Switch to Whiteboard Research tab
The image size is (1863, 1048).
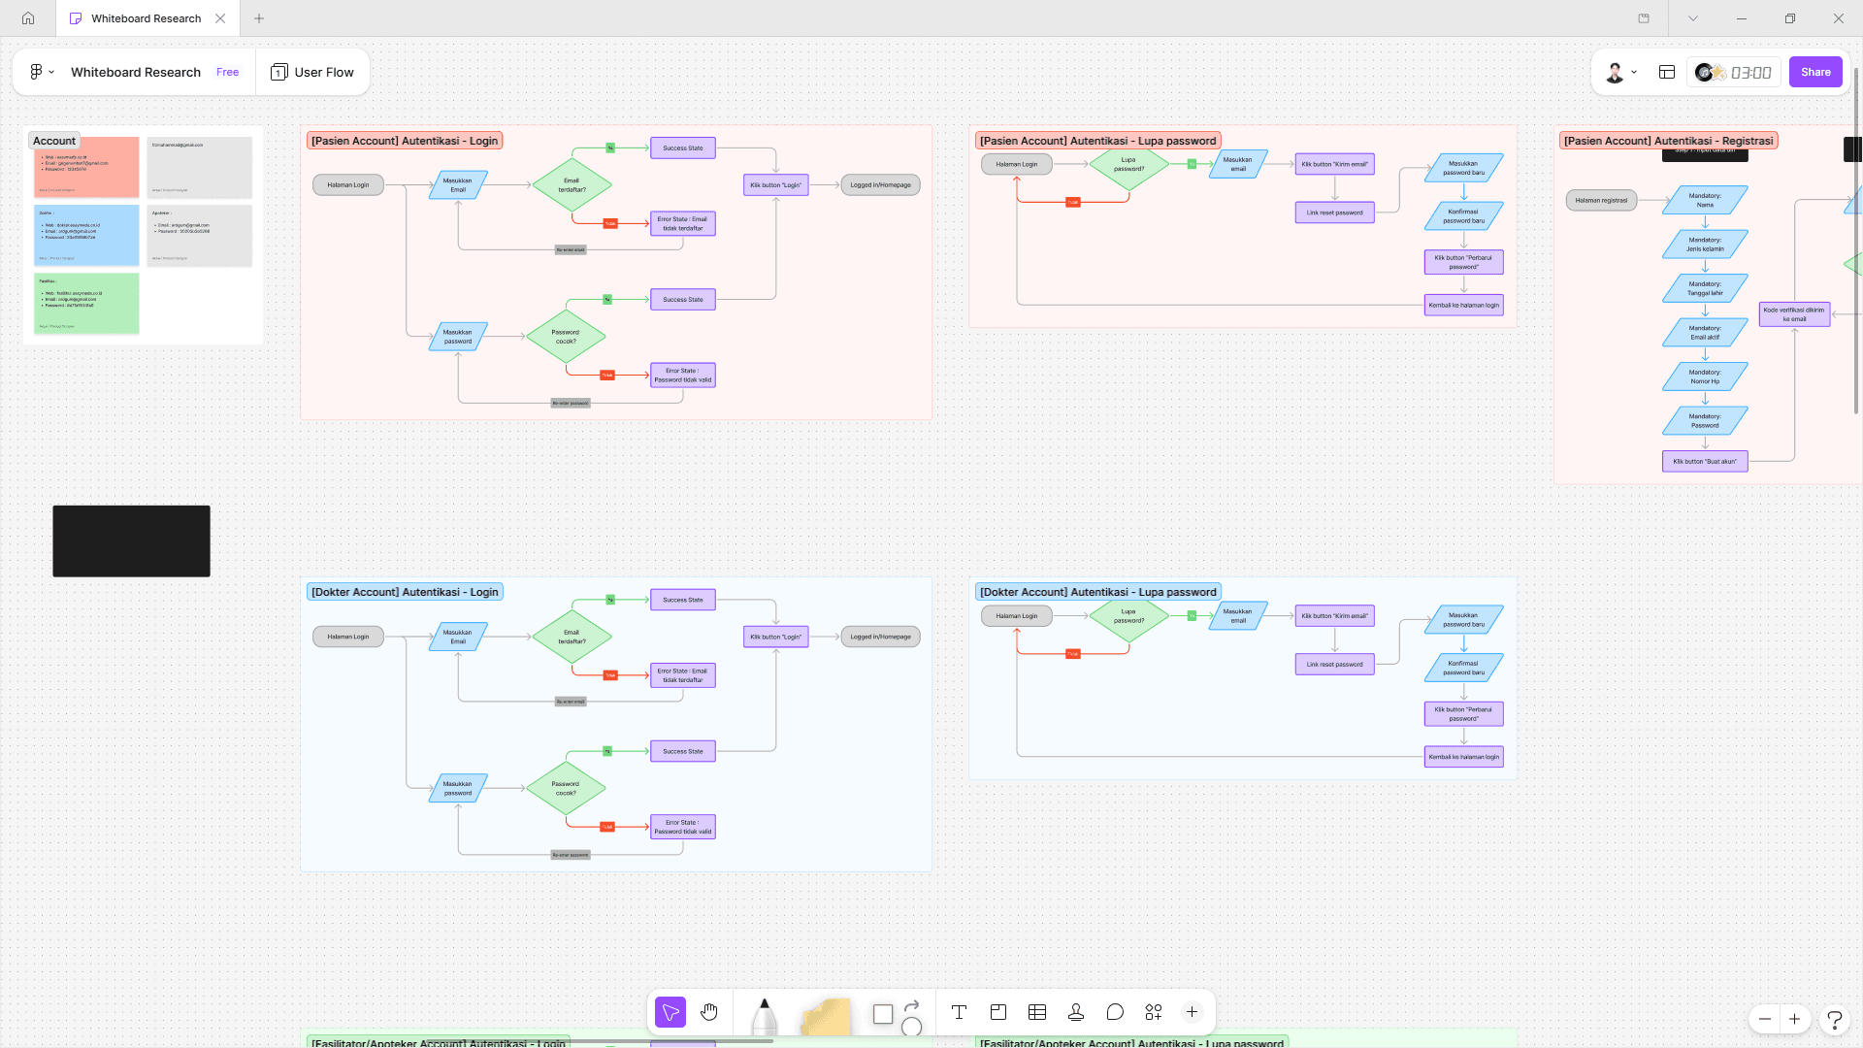coord(146,18)
